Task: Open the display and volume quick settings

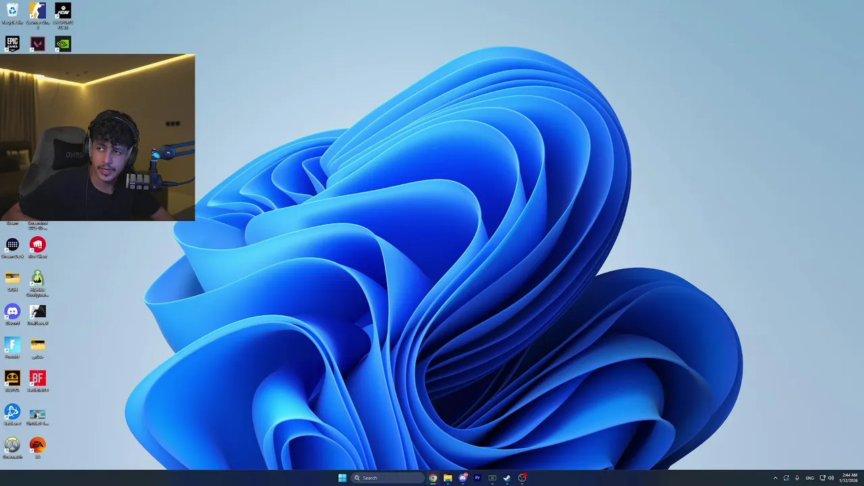Action: click(827, 478)
